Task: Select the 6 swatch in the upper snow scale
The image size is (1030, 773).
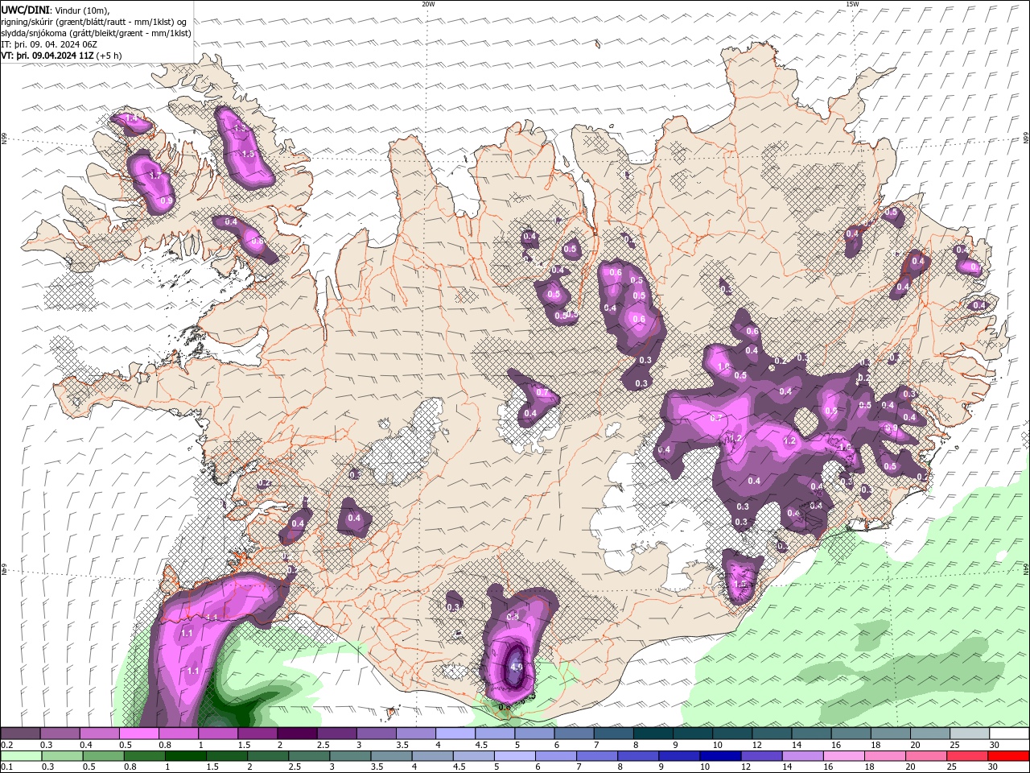Action: (x=575, y=734)
